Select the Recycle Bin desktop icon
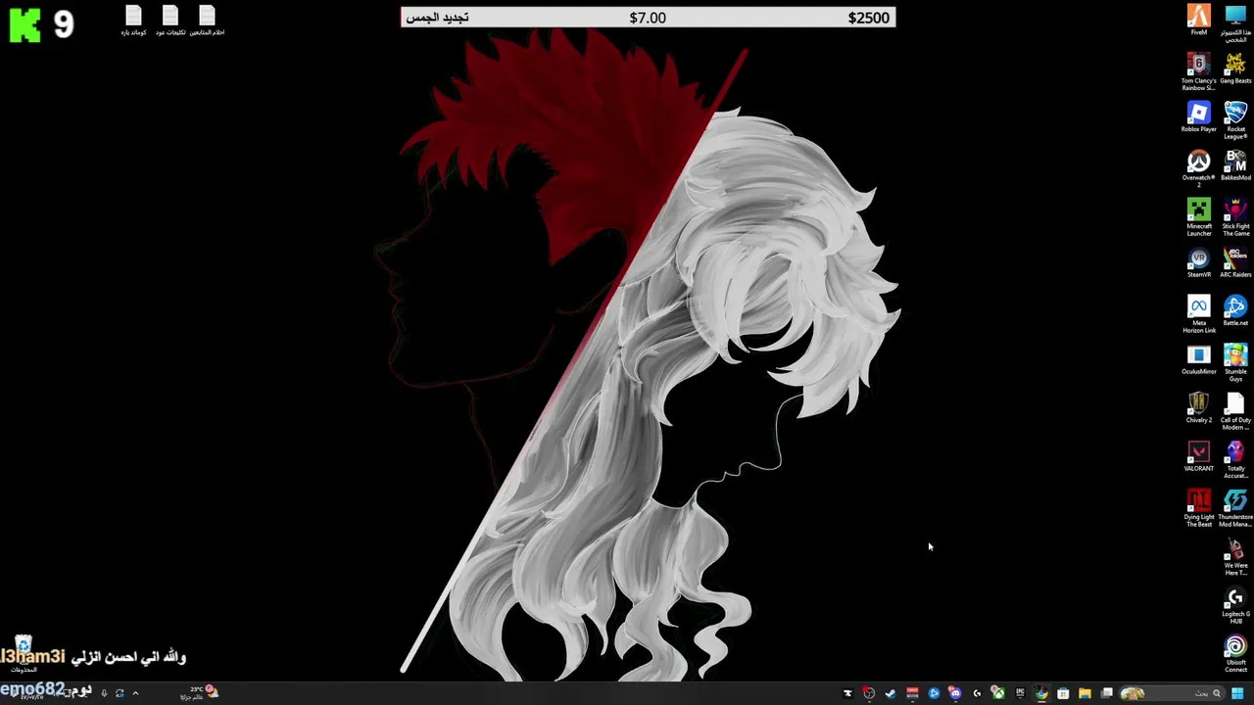Image resolution: width=1254 pixels, height=705 pixels. (x=24, y=651)
